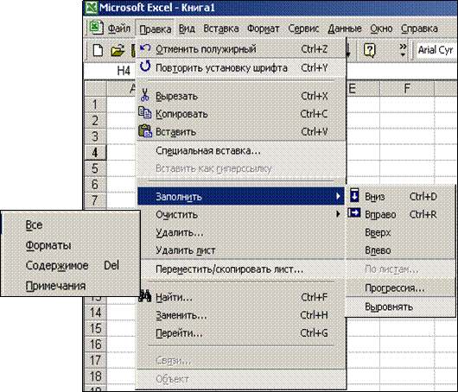Select Копировать menu entry
This screenshot has width=458, height=392.
(x=241, y=114)
